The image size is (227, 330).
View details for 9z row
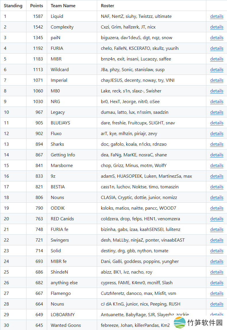pyautogui.click(x=217, y=176)
